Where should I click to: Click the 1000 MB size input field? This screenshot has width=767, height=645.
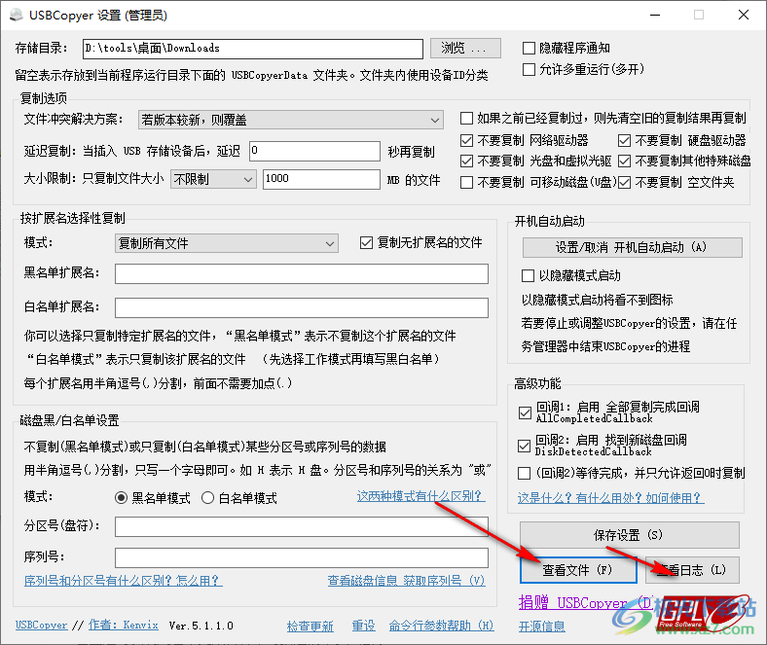pyautogui.click(x=321, y=179)
